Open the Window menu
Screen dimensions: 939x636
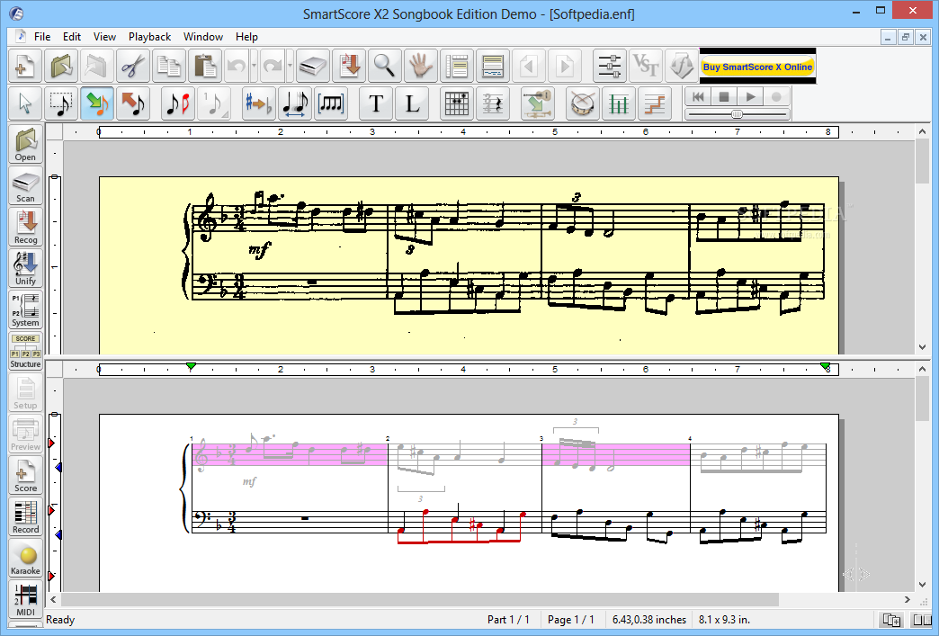(x=203, y=37)
